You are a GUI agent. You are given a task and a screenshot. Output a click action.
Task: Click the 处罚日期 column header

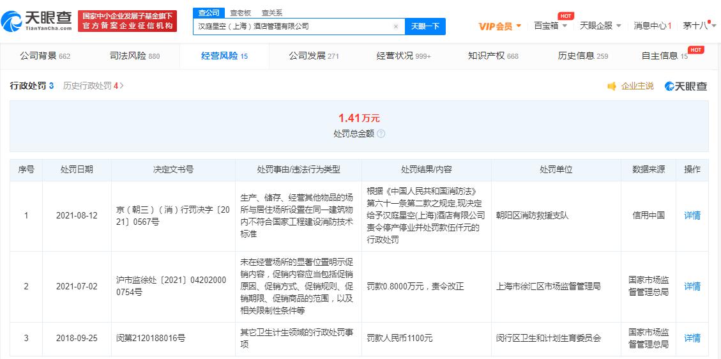77,170
